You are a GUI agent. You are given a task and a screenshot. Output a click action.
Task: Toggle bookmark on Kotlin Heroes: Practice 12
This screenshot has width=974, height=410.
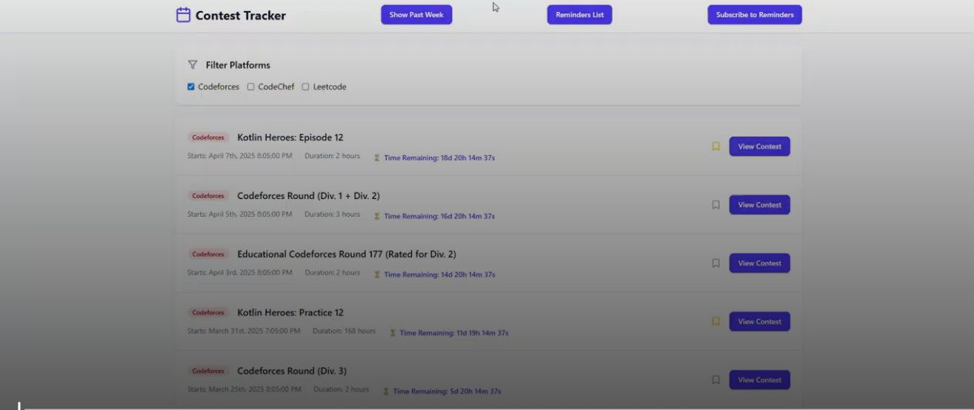point(715,321)
